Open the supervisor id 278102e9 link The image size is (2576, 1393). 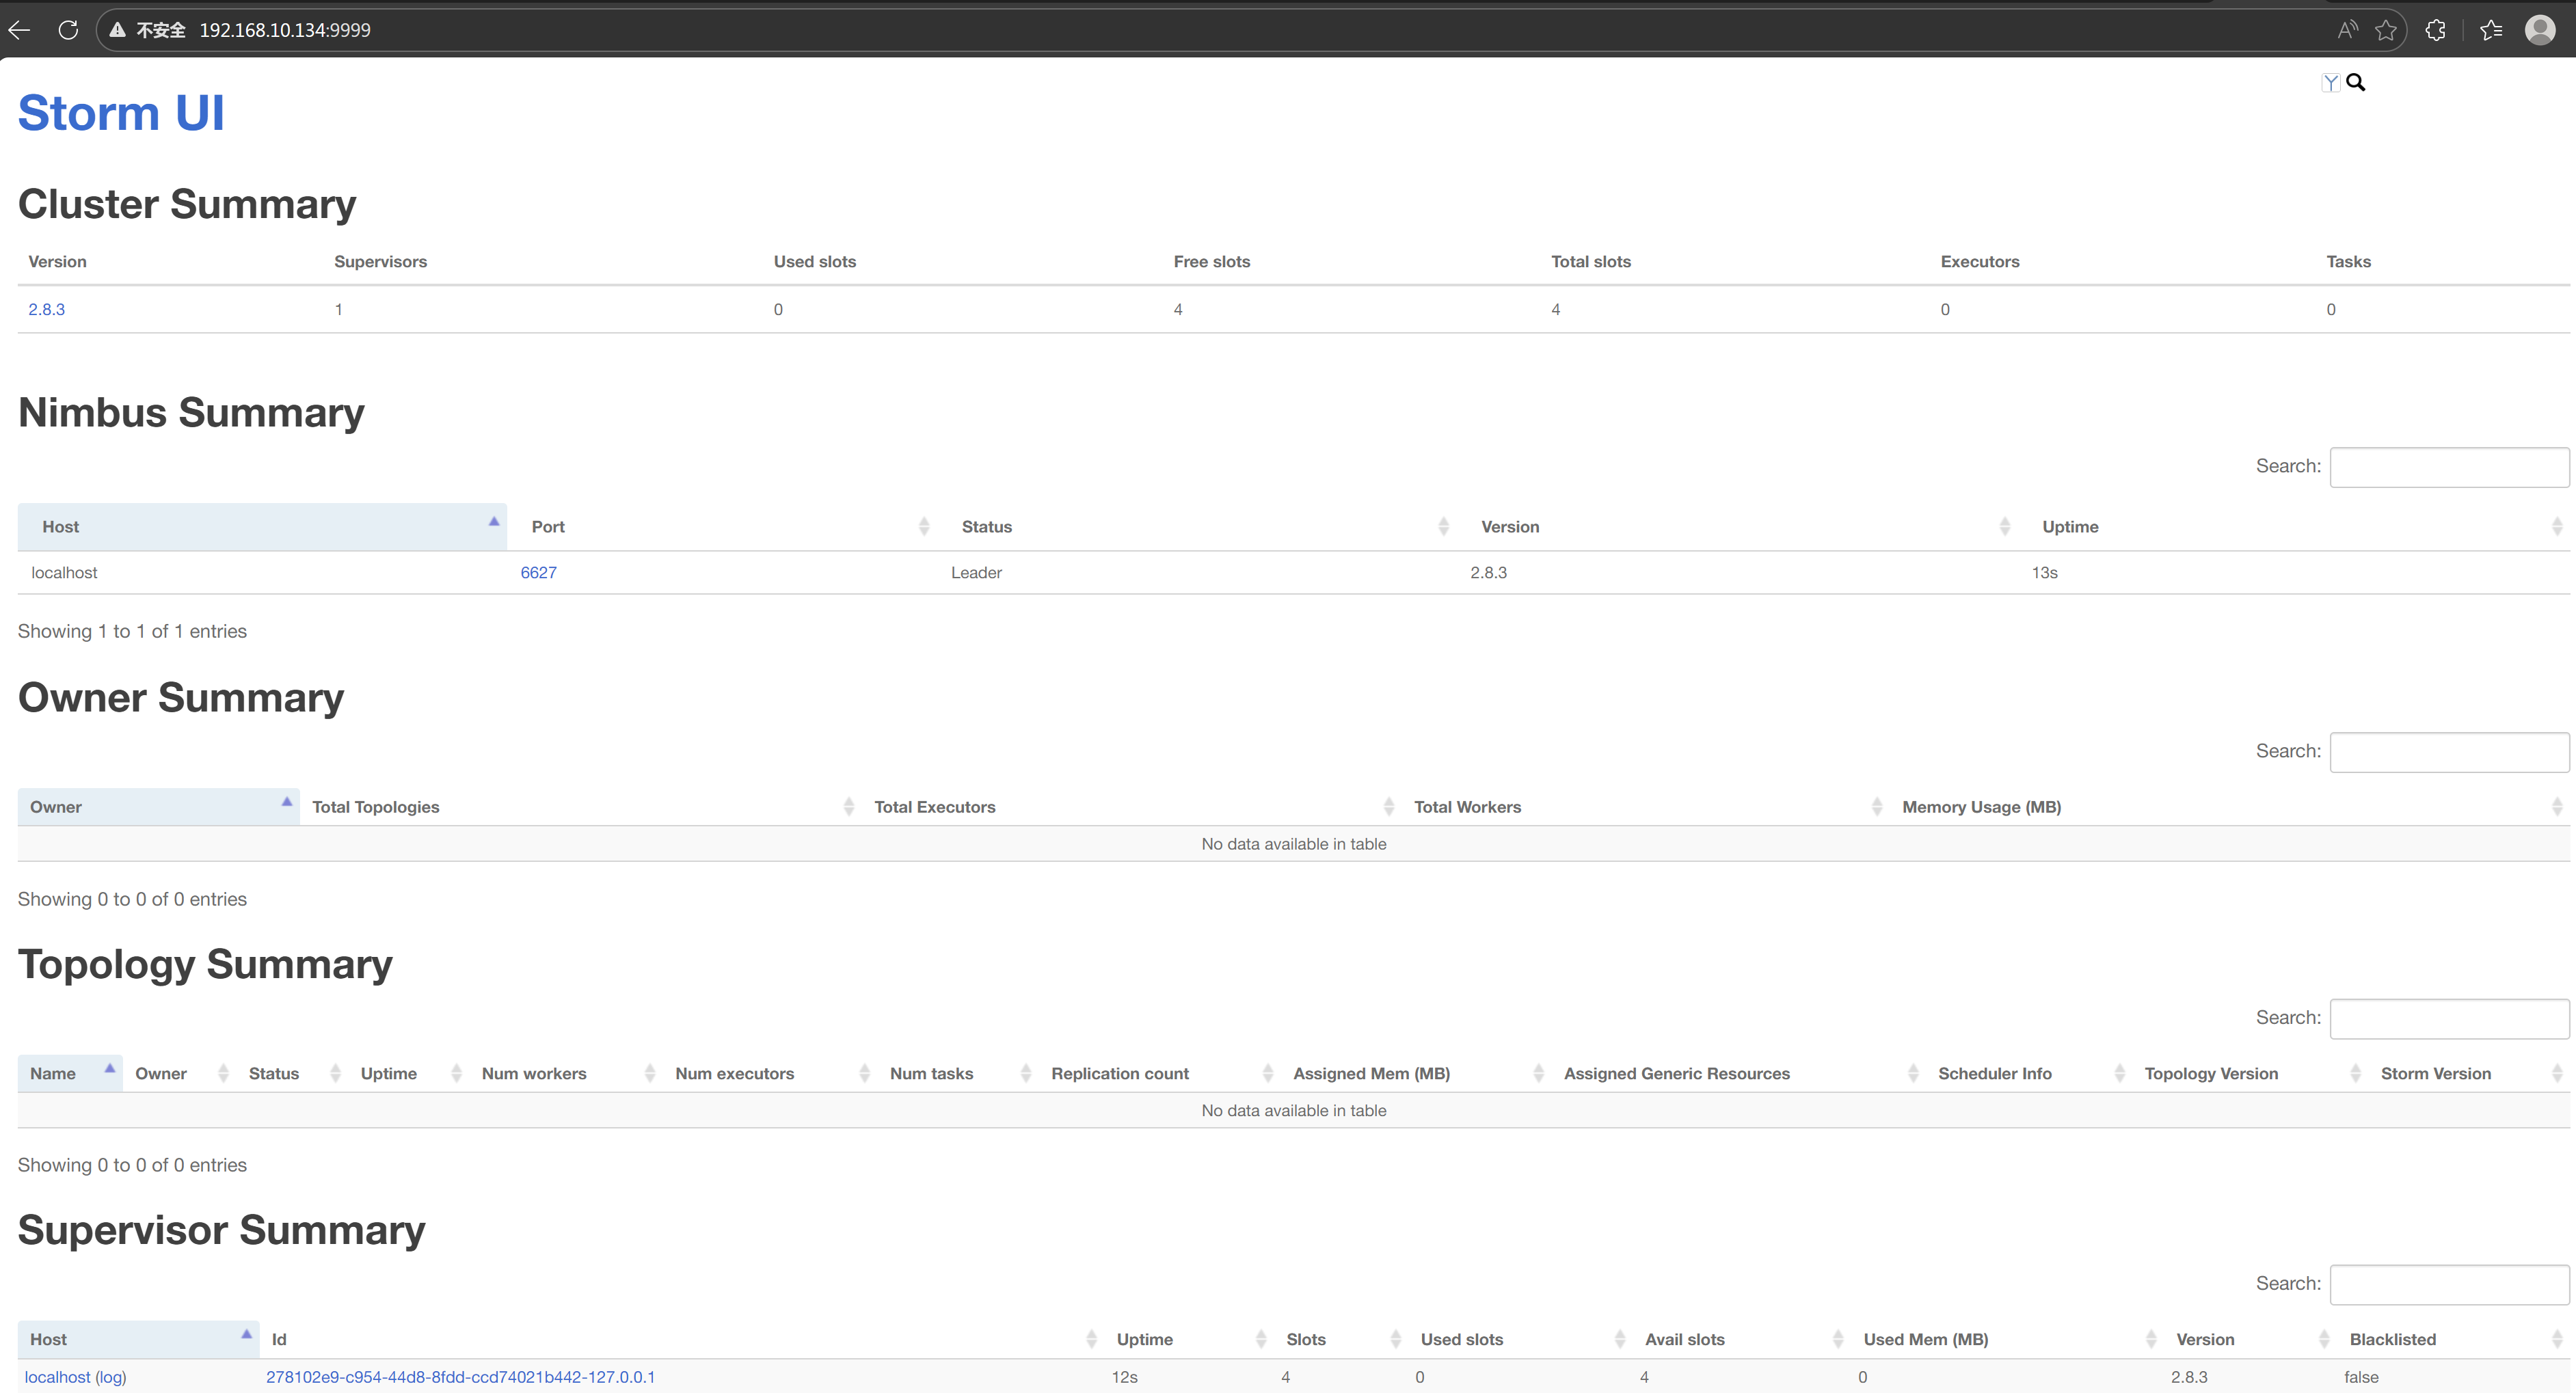460,1378
